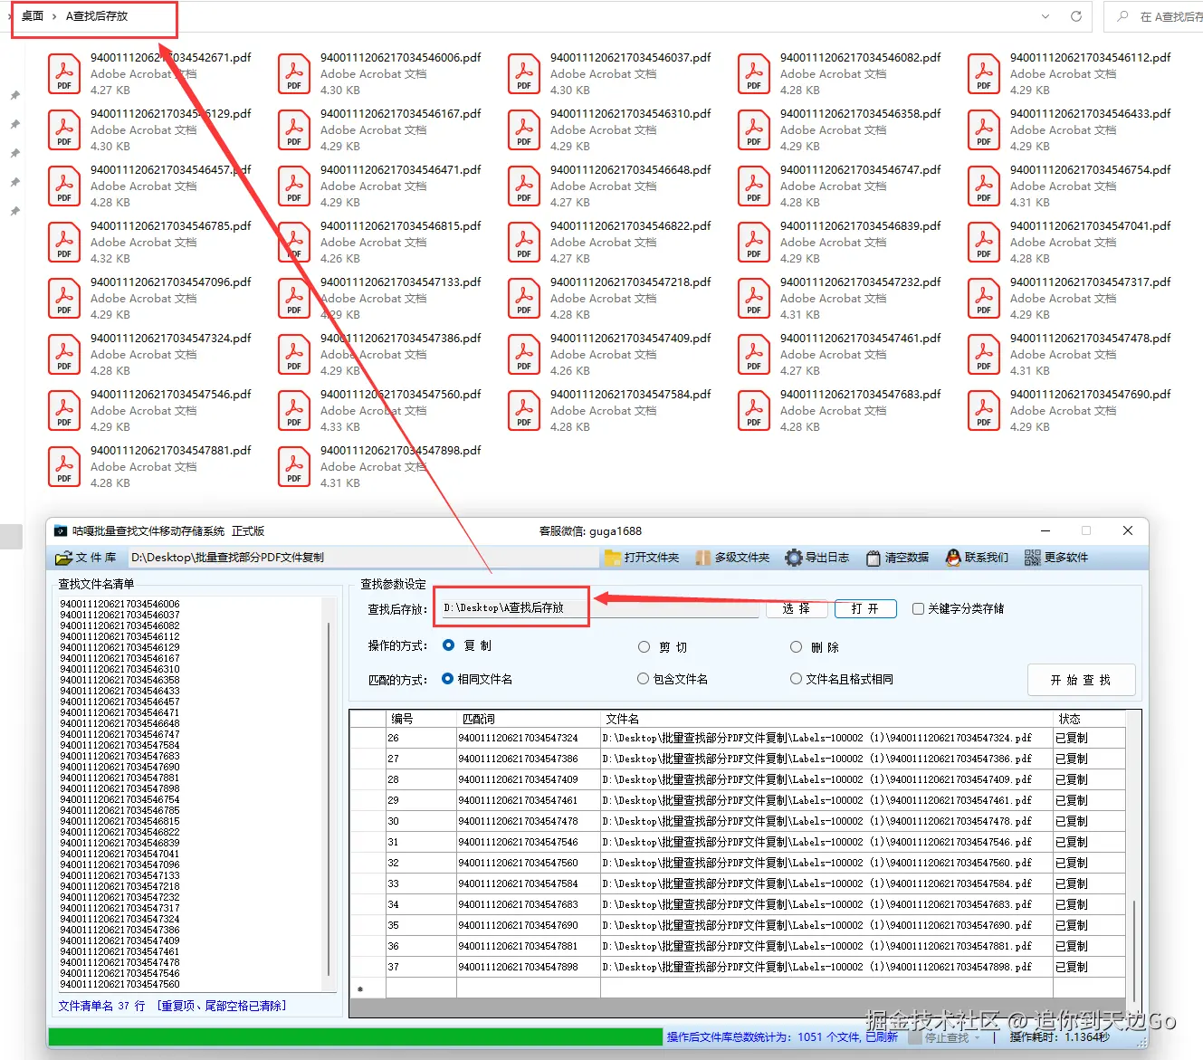The width and height of the screenshot is (1203, 1060).
Task: Click 联系我们 penguin icon
Action: [x=953, y=558]
